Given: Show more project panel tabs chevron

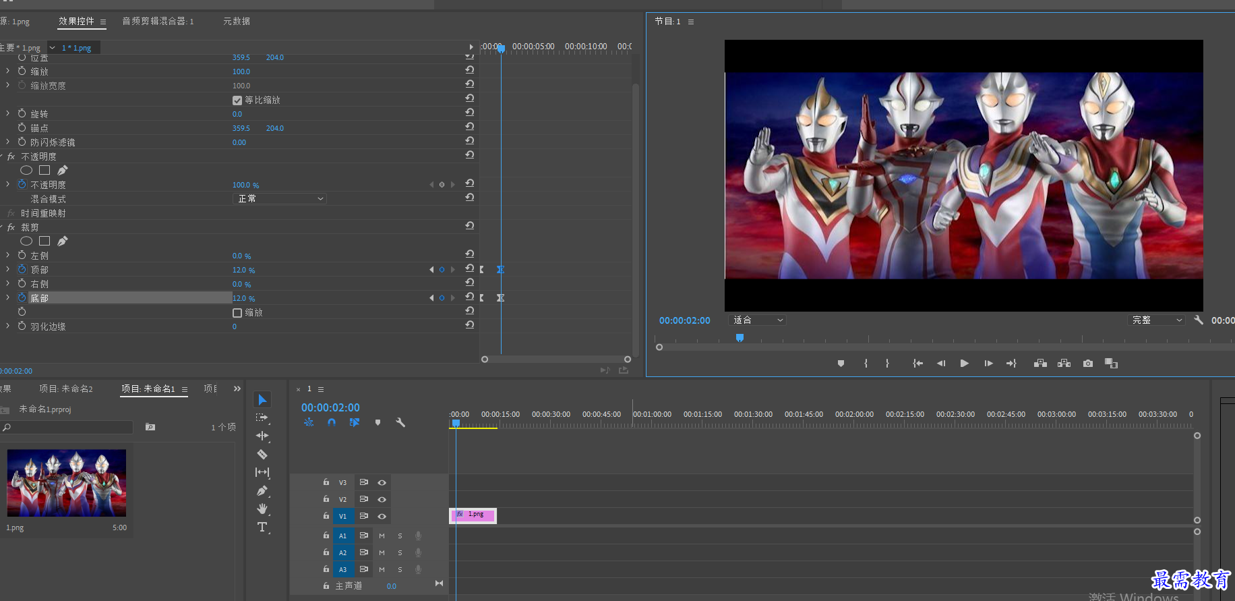Looking at the screenshot, I should click(x=237, y=389).
